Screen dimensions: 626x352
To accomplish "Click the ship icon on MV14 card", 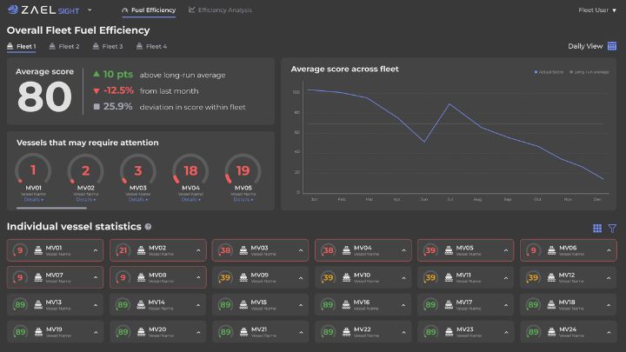I will tap(139, 304).
